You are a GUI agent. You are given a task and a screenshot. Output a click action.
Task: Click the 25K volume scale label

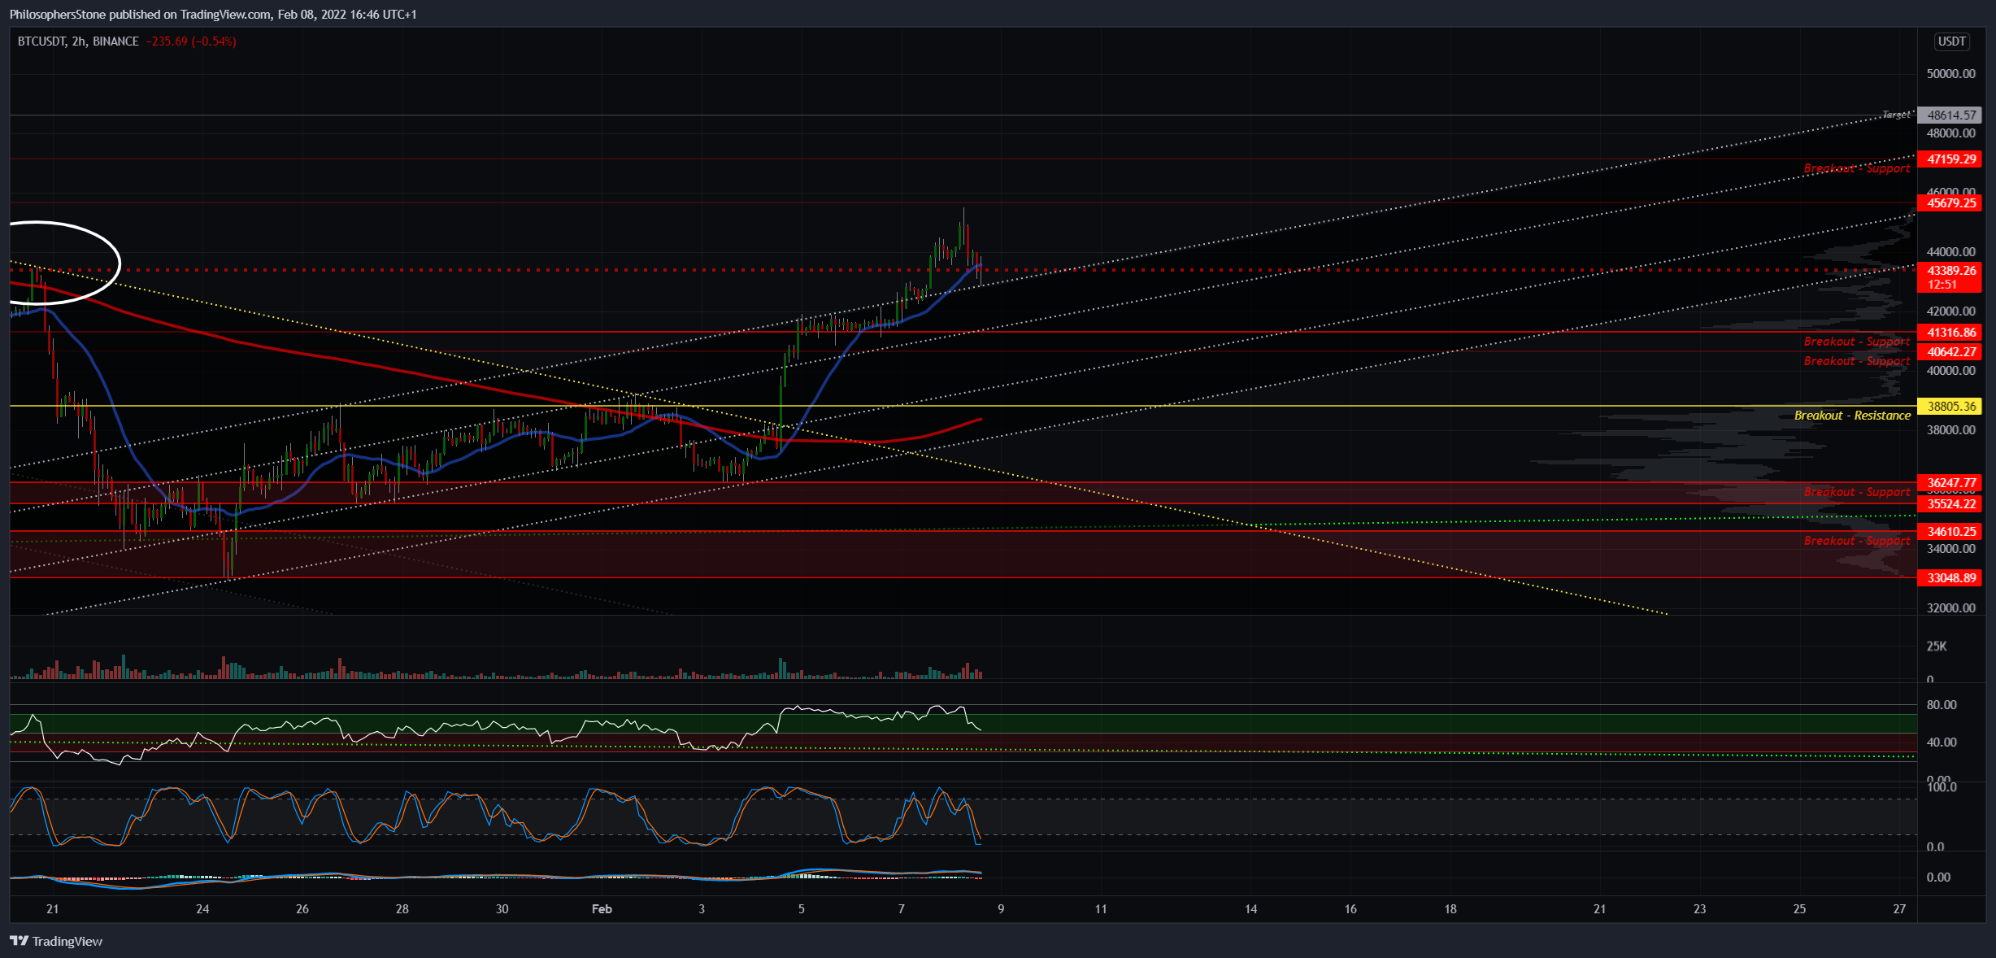click(1937, 647)
